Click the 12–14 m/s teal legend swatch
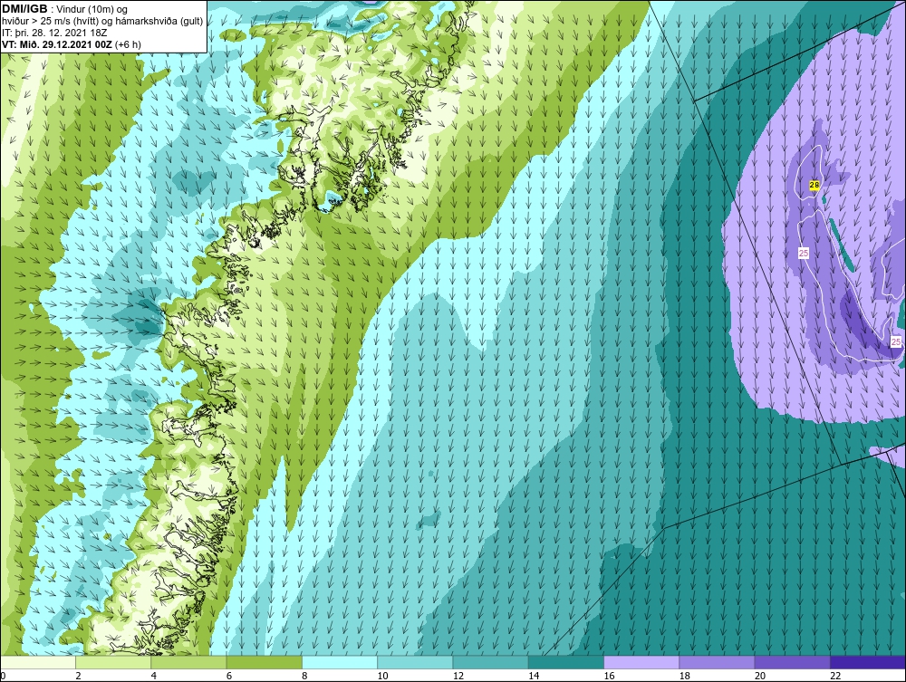 point(490,662)
